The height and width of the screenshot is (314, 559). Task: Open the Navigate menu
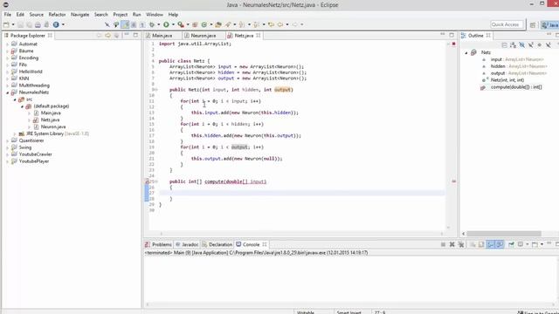79,15
